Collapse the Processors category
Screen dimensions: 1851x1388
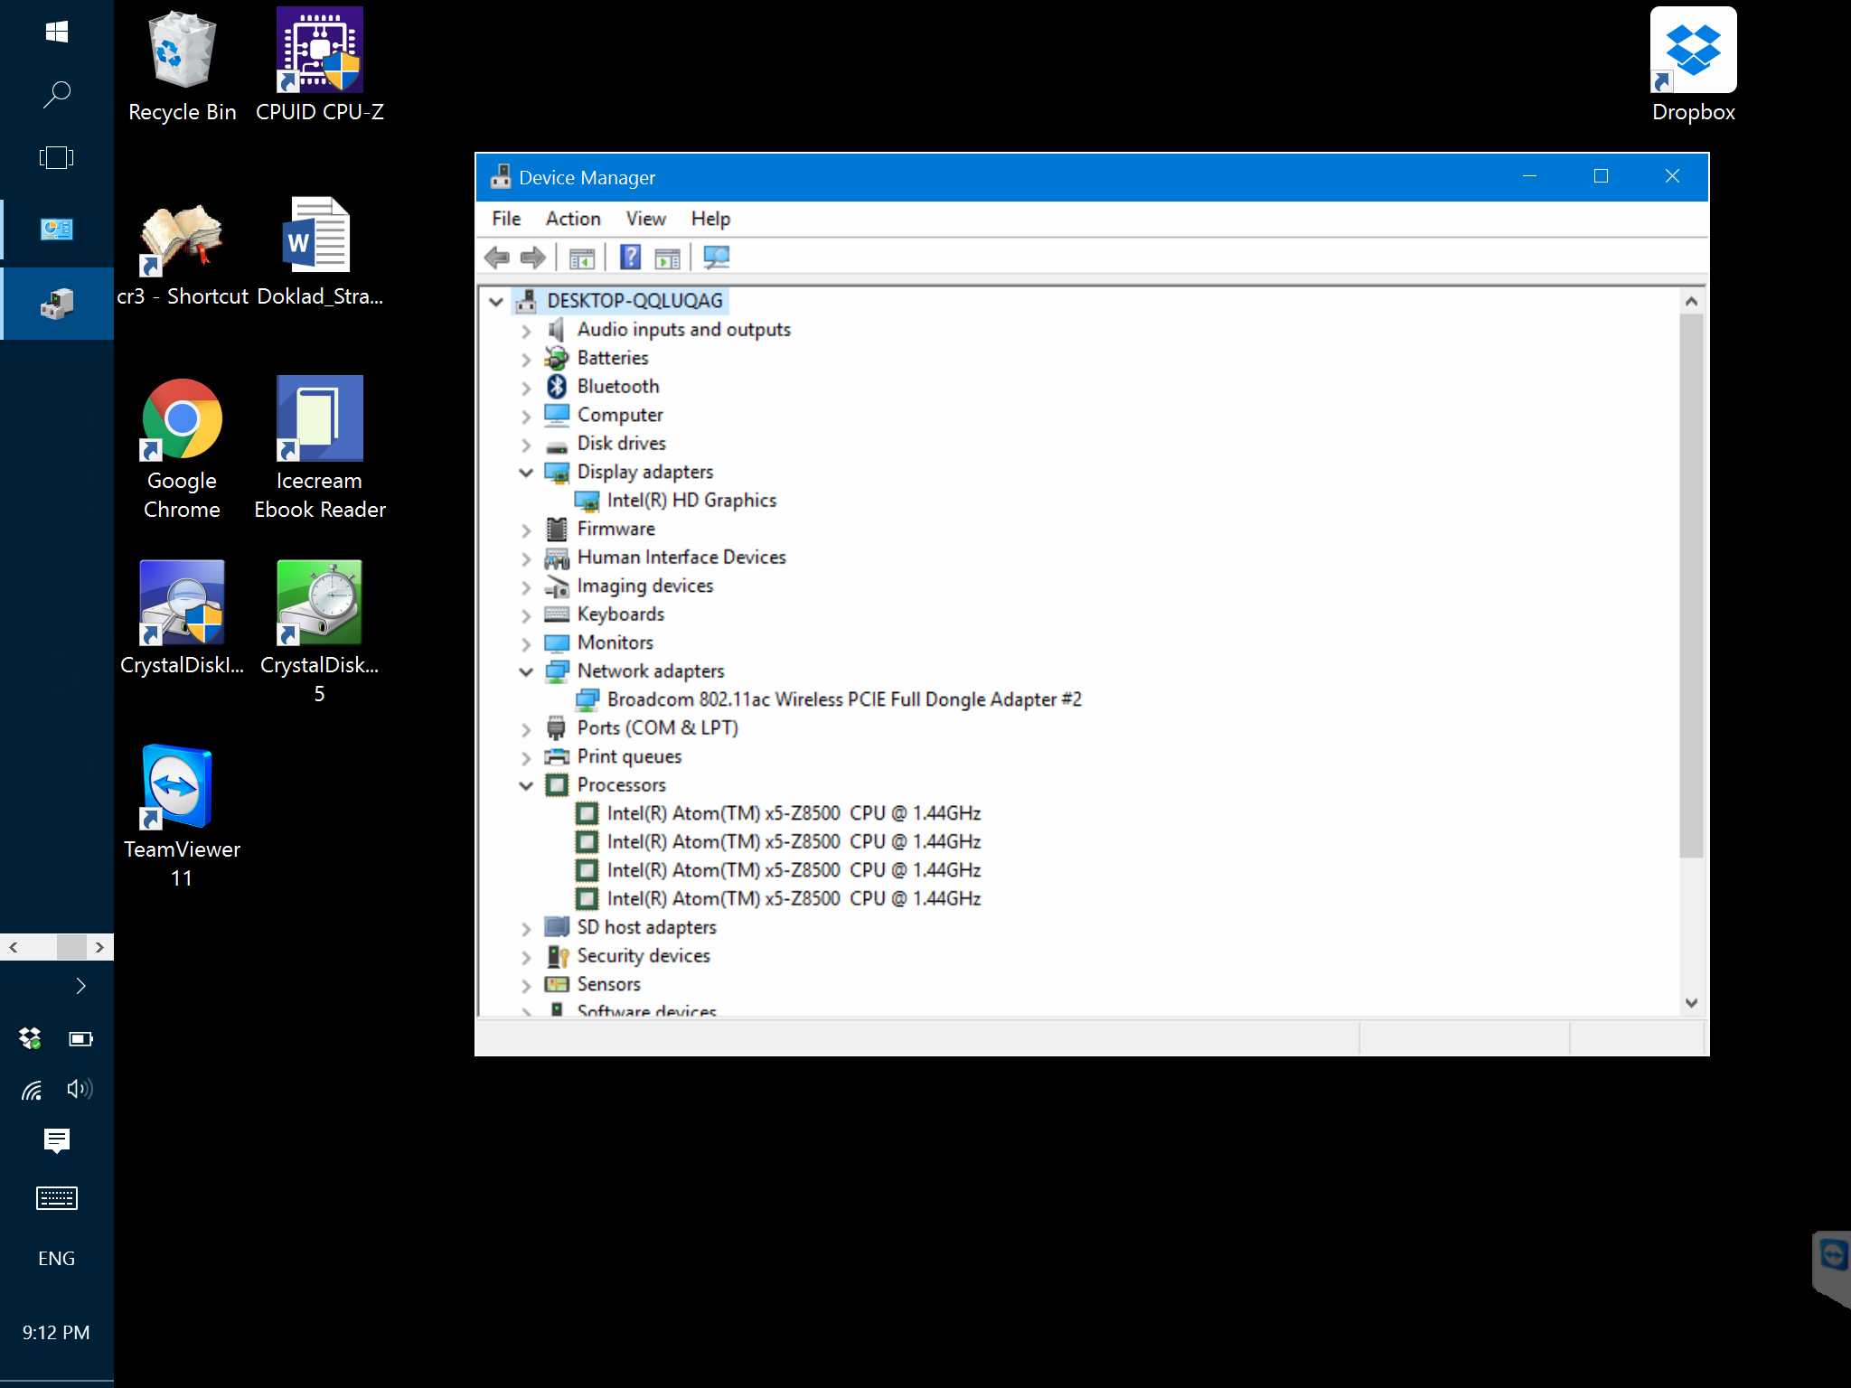coord(526,785)
